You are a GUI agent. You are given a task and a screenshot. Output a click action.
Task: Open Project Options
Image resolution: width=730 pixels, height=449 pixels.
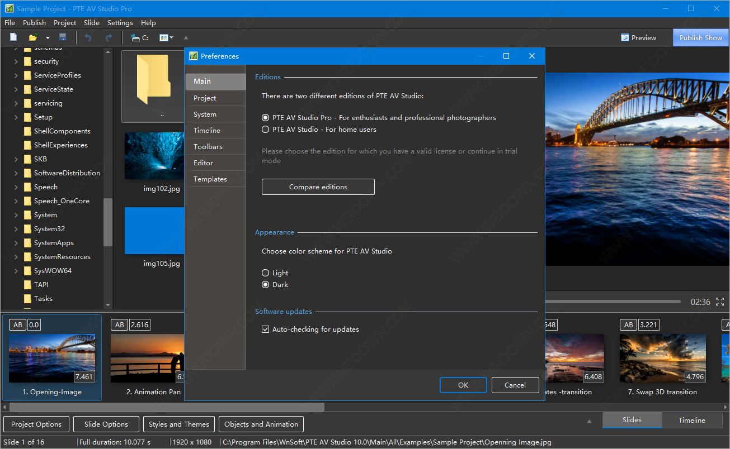coord(36,424)
